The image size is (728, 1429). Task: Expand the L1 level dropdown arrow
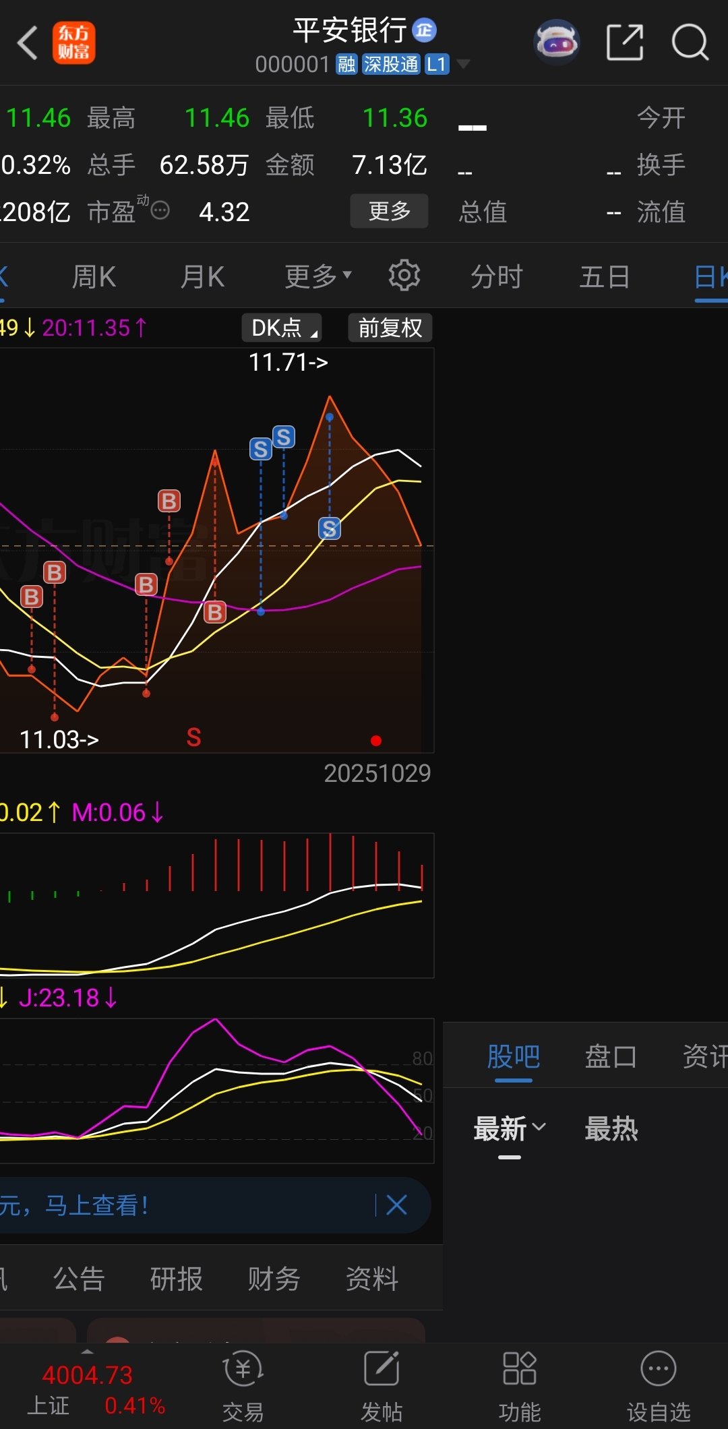pyautogui.click(x=463, y=64)
